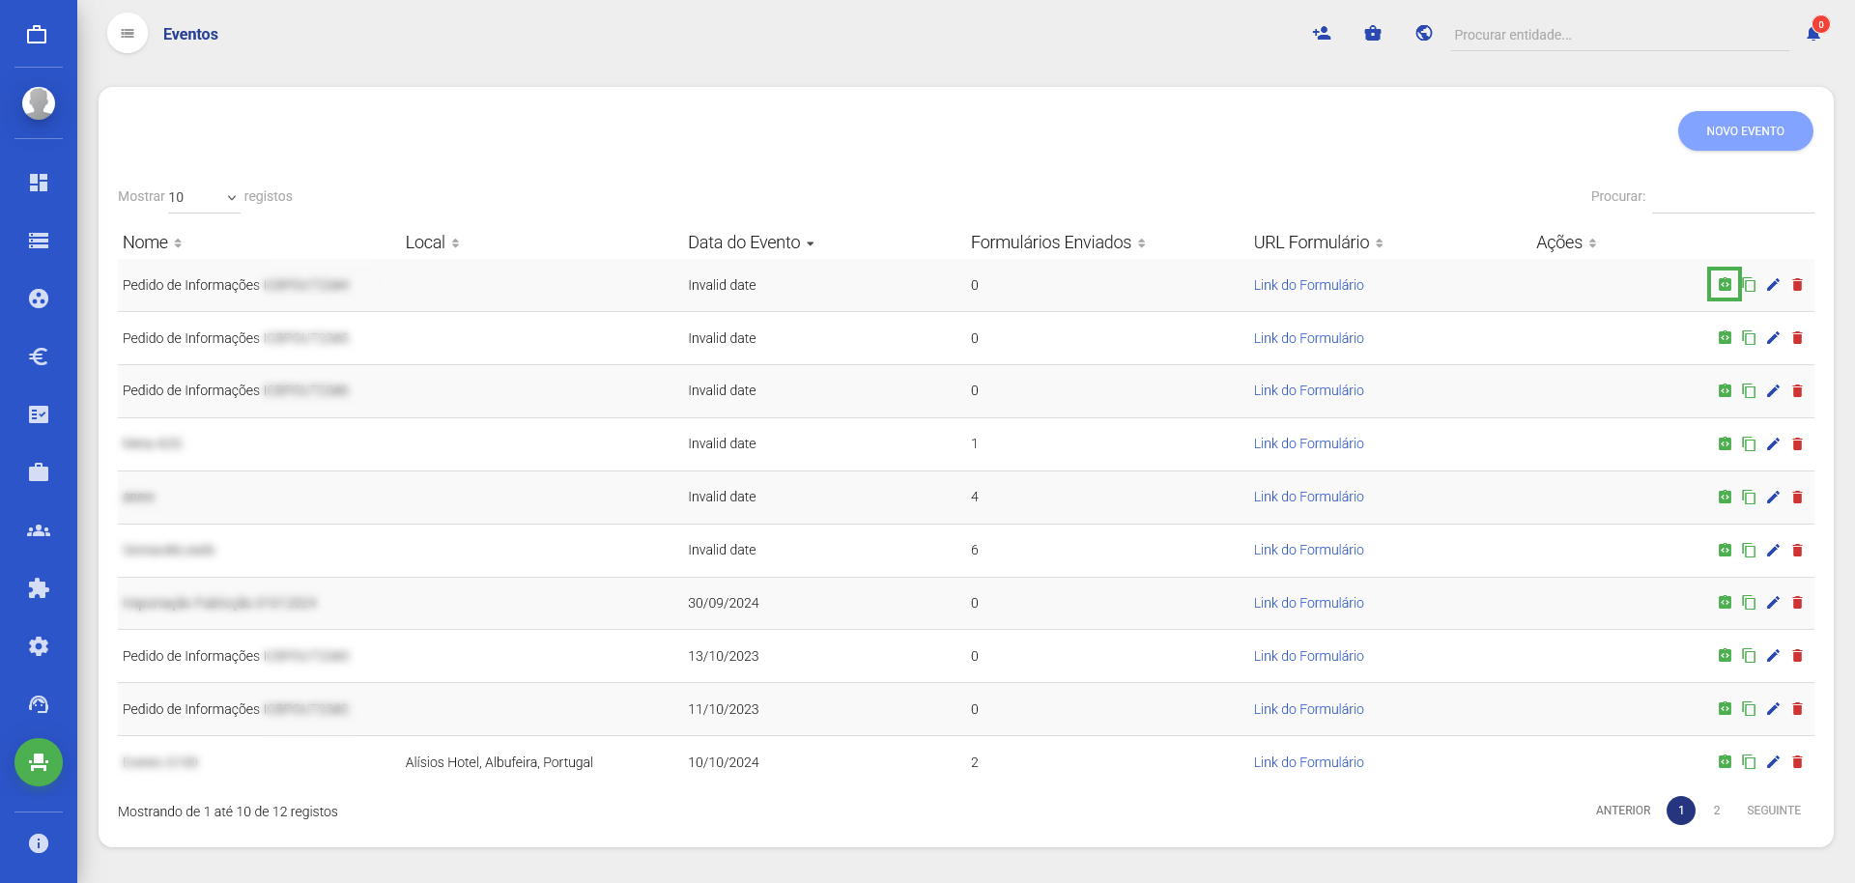Edit the 30/09/2024 event with pencil icon
The height and width of the screenshot is (883, 1855).
tap(1773, 603)
